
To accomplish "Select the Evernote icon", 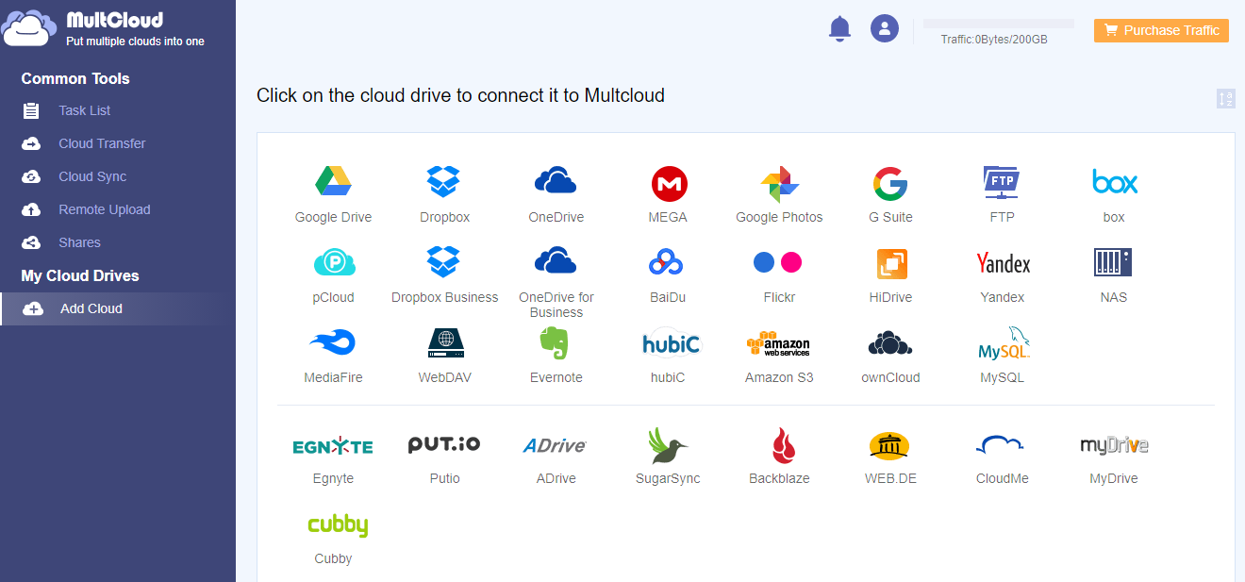I will [556, 342].
